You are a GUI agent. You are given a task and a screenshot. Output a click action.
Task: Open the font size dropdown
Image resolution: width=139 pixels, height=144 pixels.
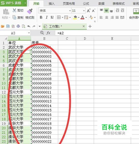click(x=84, y=11)
